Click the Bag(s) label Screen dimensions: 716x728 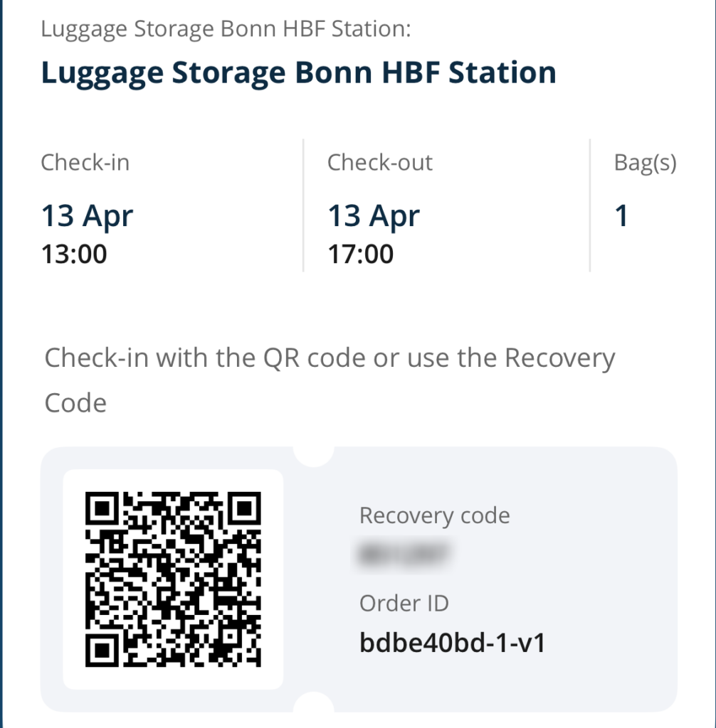click(645, 163)
